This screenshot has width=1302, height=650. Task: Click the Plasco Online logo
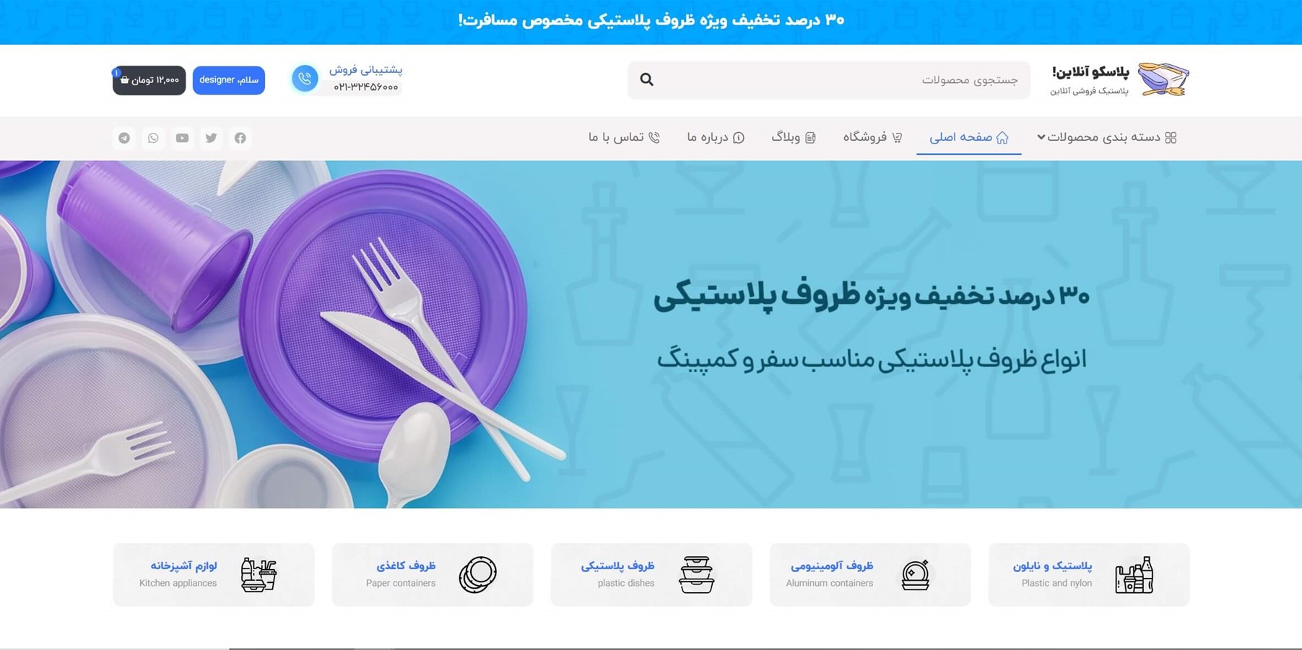pyautogui.click(x=1119, y=79)
